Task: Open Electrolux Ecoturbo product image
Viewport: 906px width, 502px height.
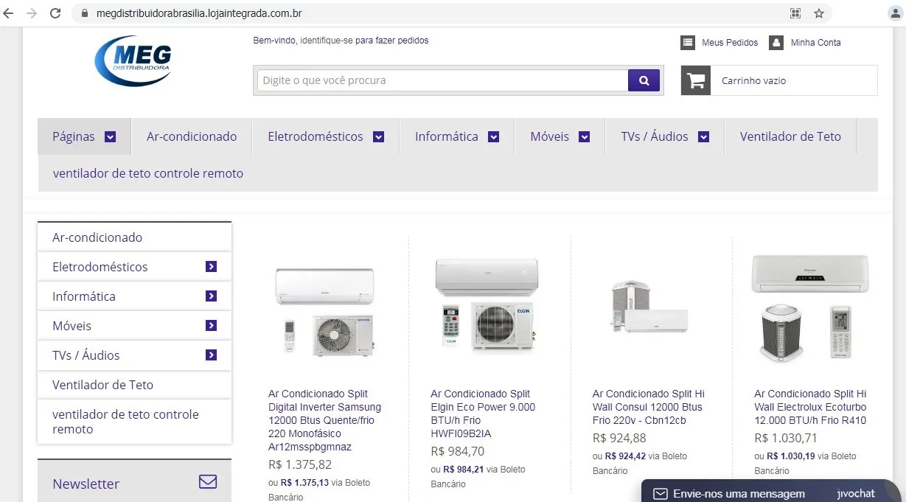Action: click(810, 307)
